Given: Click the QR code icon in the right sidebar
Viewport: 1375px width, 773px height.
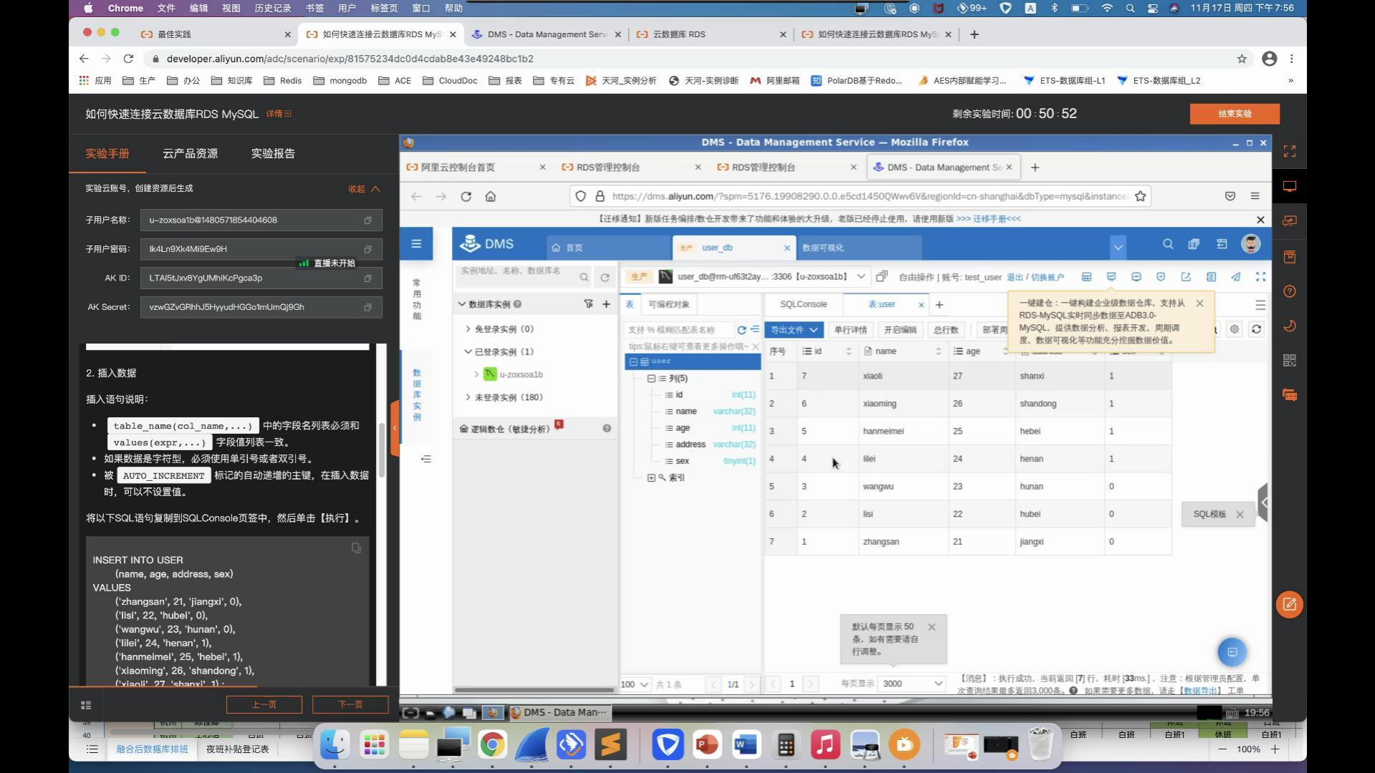Looking at the screenshot, I should (1290, 360).
